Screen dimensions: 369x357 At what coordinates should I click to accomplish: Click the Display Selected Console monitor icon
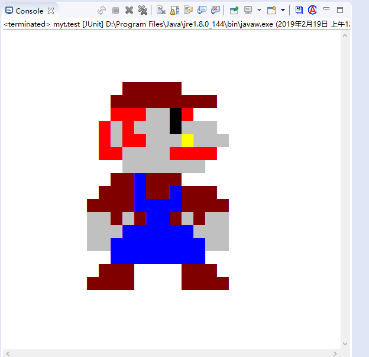click(248, 10)
